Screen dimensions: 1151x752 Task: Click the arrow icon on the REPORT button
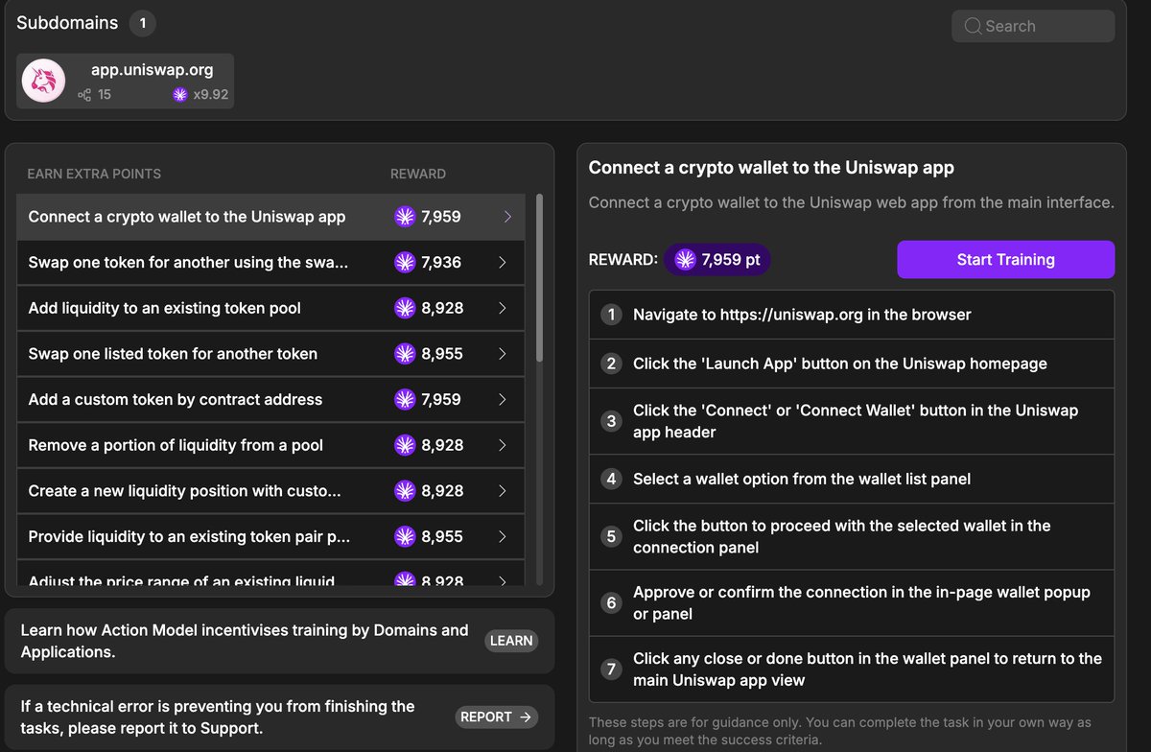(525, 717)
